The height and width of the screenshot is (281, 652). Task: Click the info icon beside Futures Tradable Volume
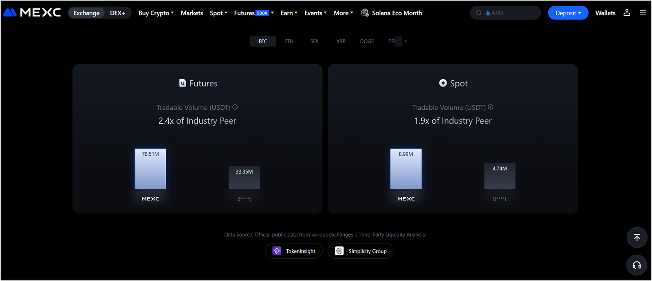click(x=235, y=107)
